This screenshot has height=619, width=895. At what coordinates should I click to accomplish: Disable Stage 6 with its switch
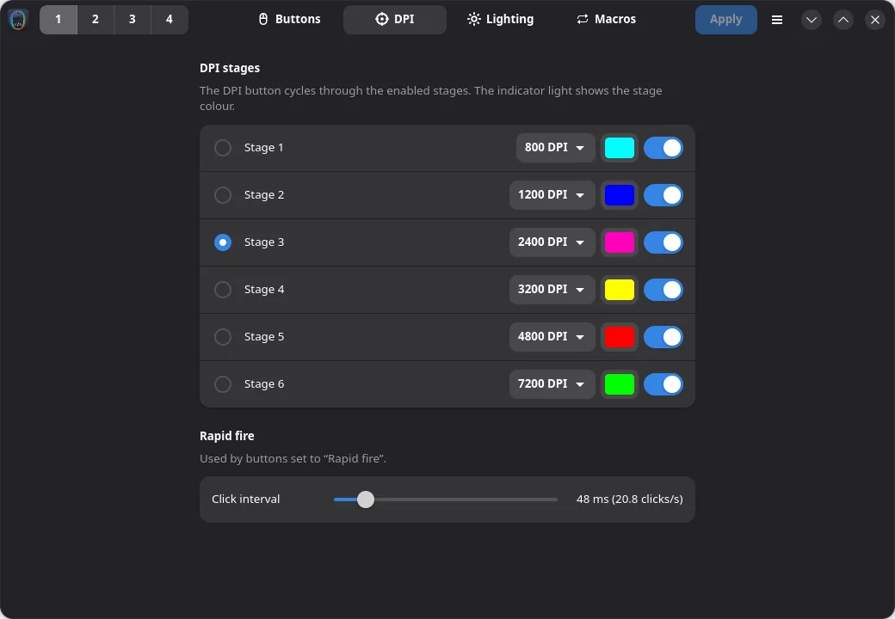(664, 385)
